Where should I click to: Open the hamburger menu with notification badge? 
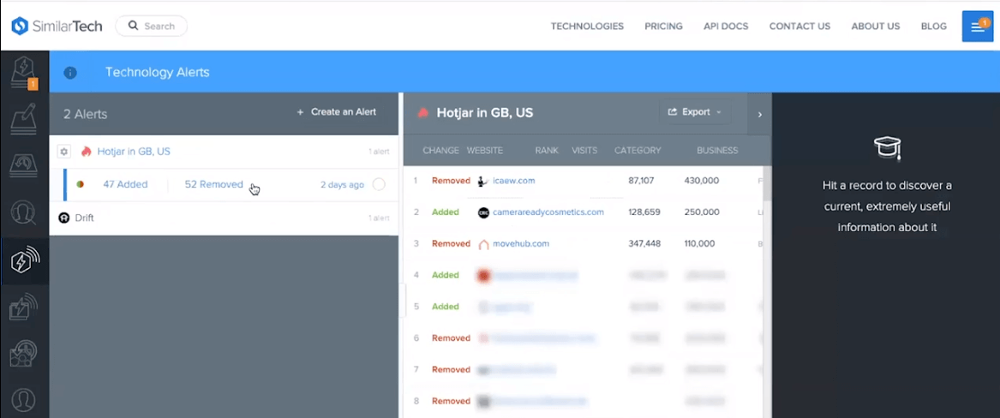coord(977,26)
